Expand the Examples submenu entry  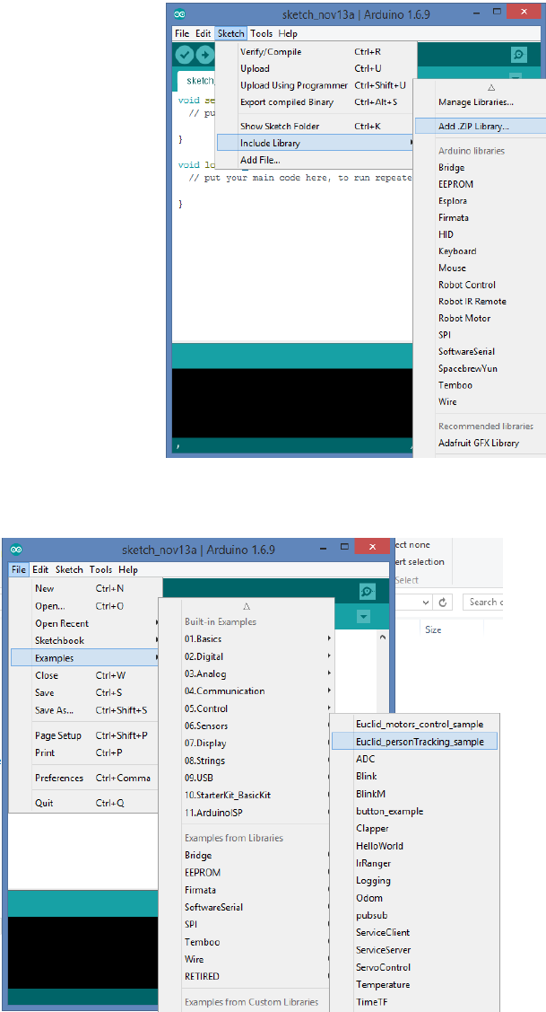click(x=86, y=658)
